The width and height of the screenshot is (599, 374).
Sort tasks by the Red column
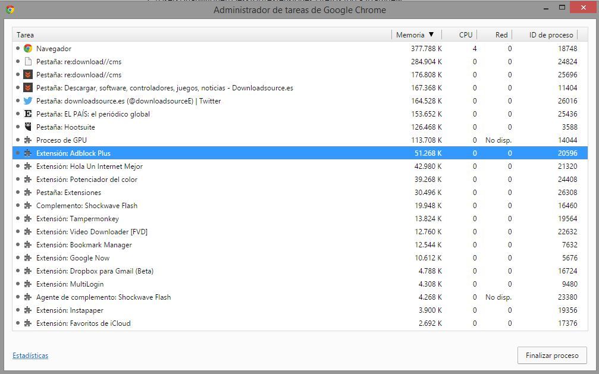click(495, 34)
